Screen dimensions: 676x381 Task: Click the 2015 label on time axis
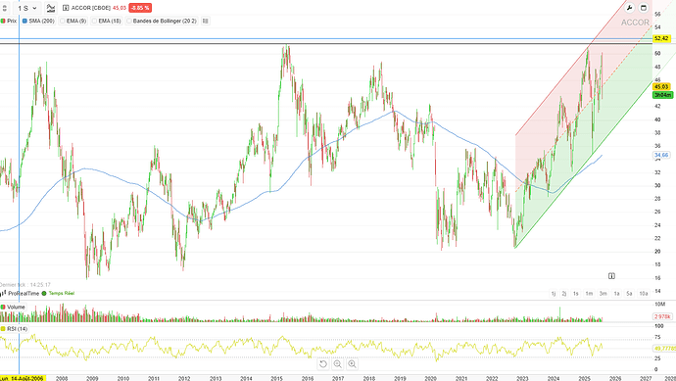(x=277, y=378)
